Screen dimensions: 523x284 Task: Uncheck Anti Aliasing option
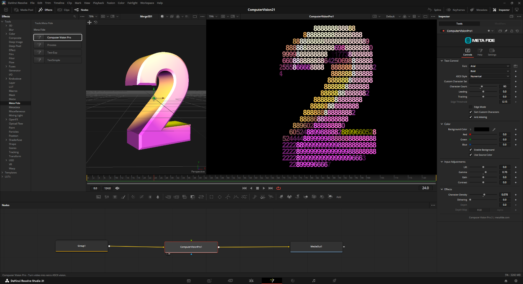pos(471,117)
